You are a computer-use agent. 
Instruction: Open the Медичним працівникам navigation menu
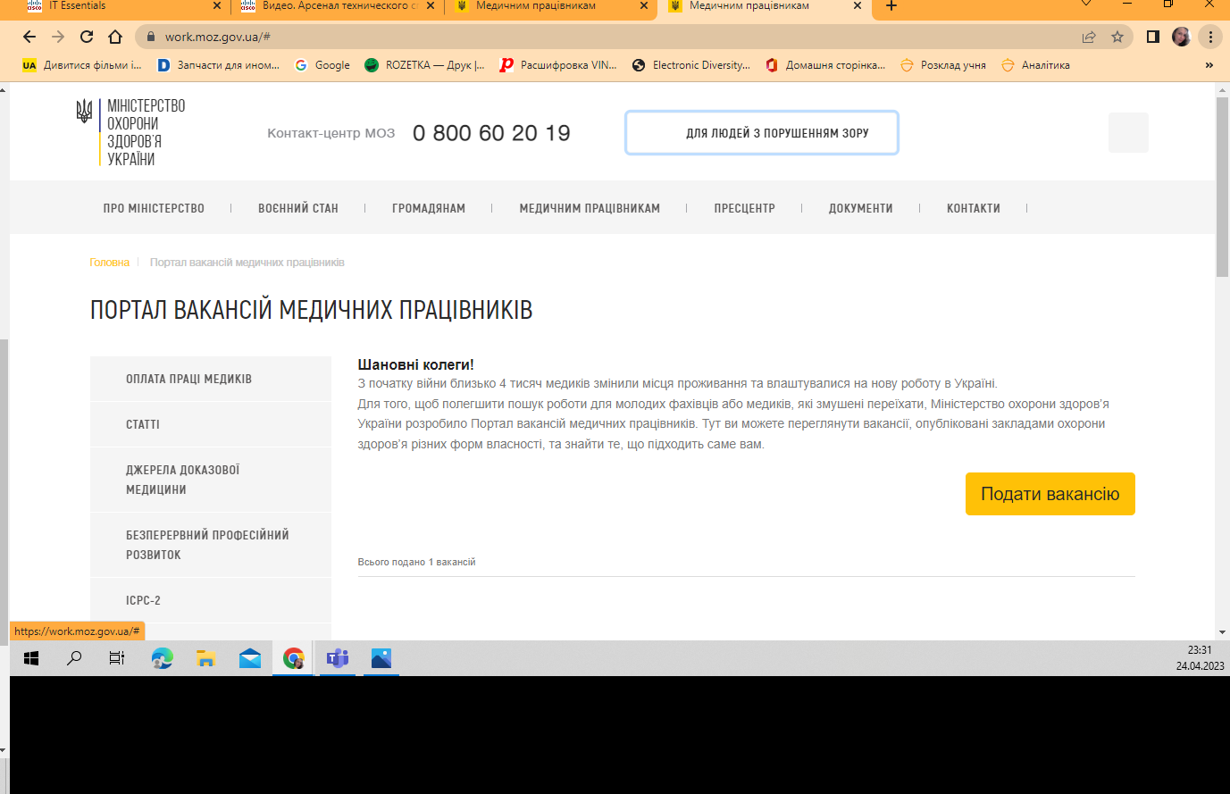[590, 208]
